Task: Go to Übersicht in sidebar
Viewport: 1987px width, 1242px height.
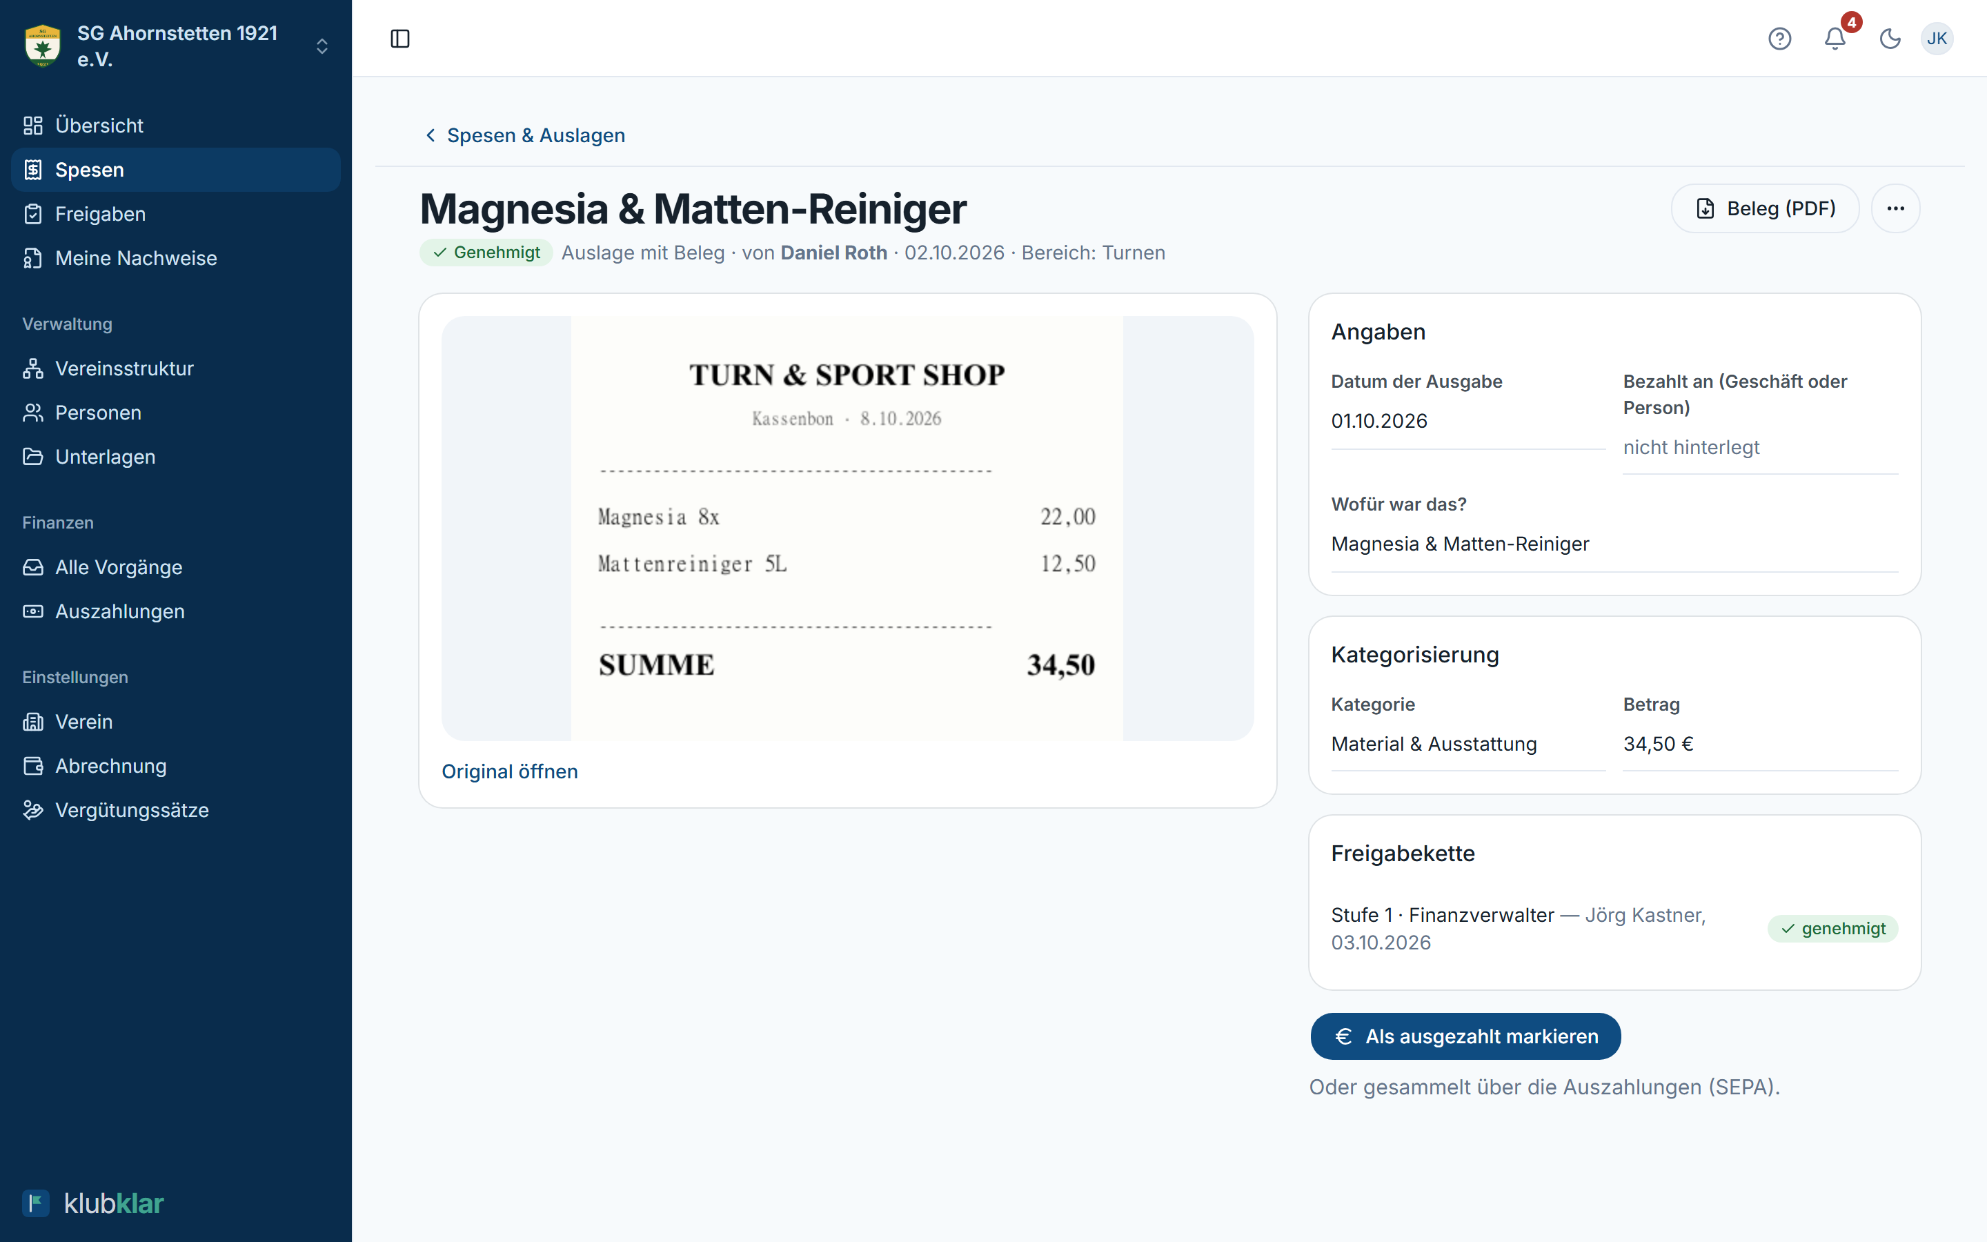Action: pyautogui.click(x=176, y=126)
